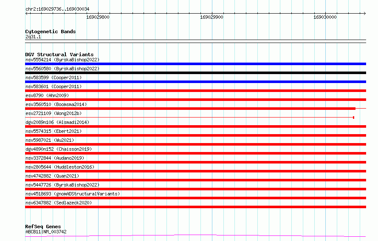Click the 169029900 ruler position label
The image size is (378, 241).
coord(212,17)
